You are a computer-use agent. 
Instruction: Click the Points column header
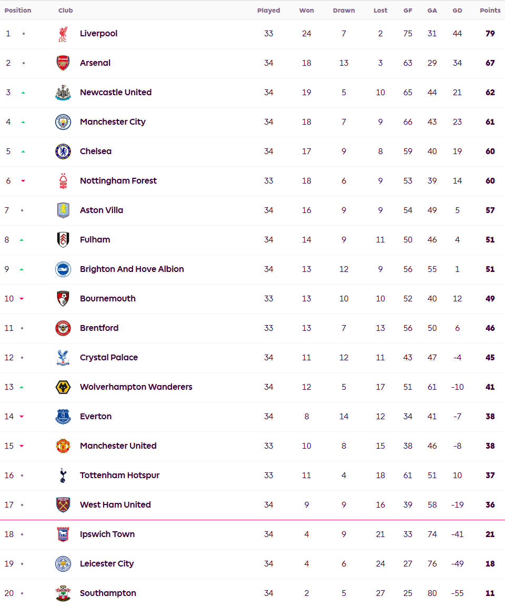tap(490, 11)
